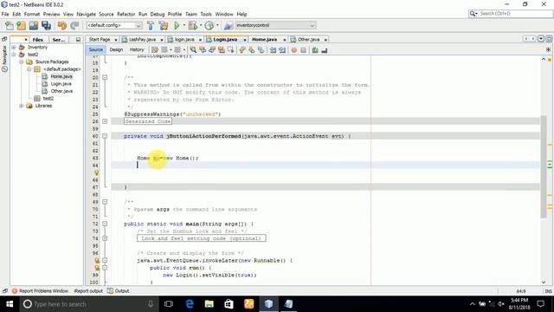Collapse the default package node
Screen dimensions: 554x312
pyautogui.click(x=29, y=69)
